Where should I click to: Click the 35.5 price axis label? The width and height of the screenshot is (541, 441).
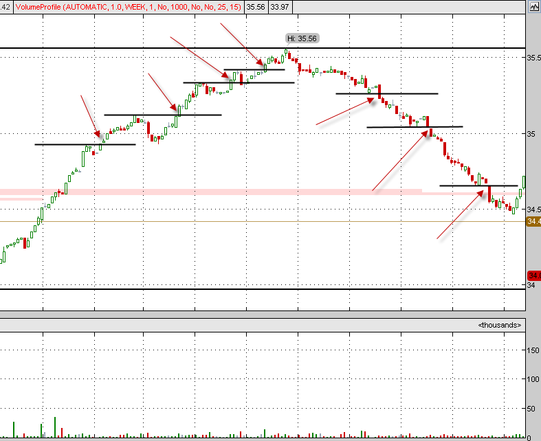tap(533, 58)
